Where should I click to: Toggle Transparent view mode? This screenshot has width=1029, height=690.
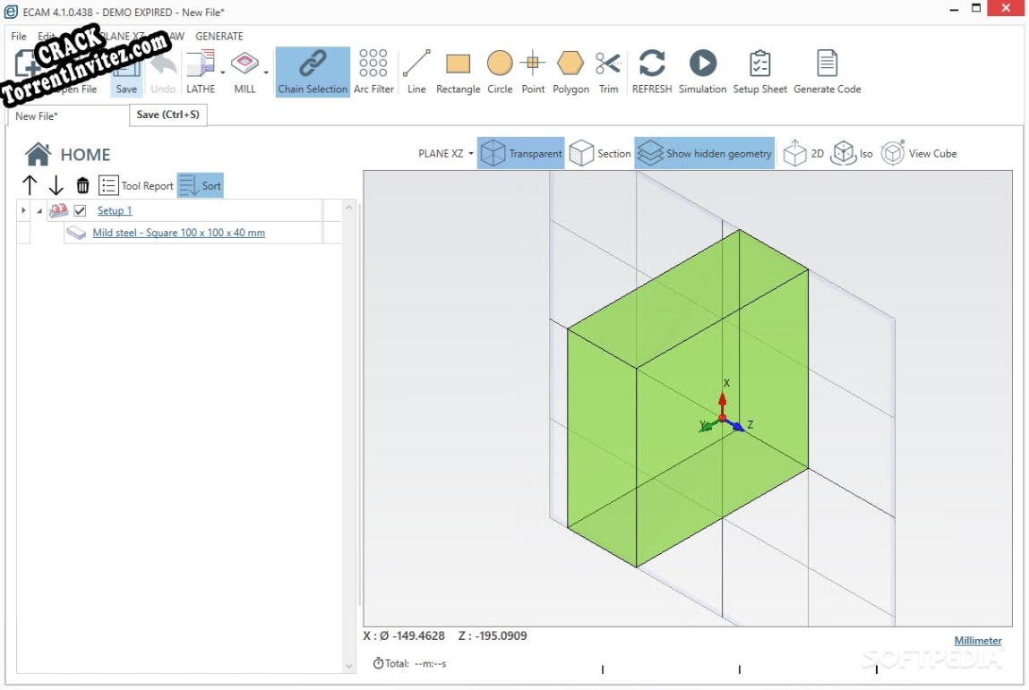521,153
